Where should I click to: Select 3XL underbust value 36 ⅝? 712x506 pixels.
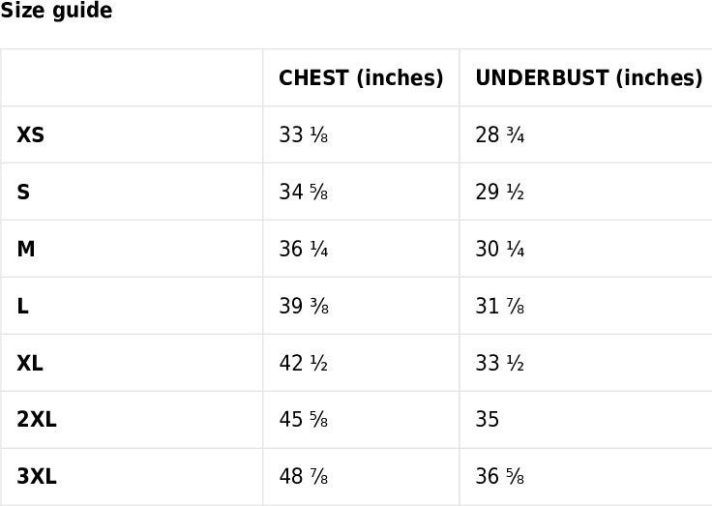click(x=500, y=476)
